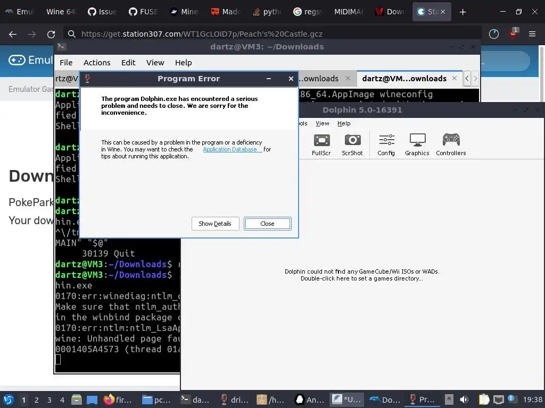Close the active Sta browser tab
Image resolution: width=545 pixels, height=408 pixels.
[x=442, y=12]
